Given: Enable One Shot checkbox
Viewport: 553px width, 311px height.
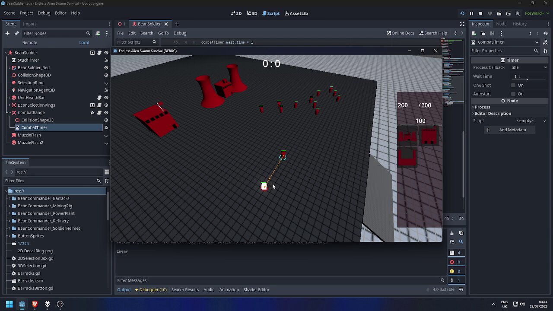Looking at the screenshot, I should [x=513, y=85].
